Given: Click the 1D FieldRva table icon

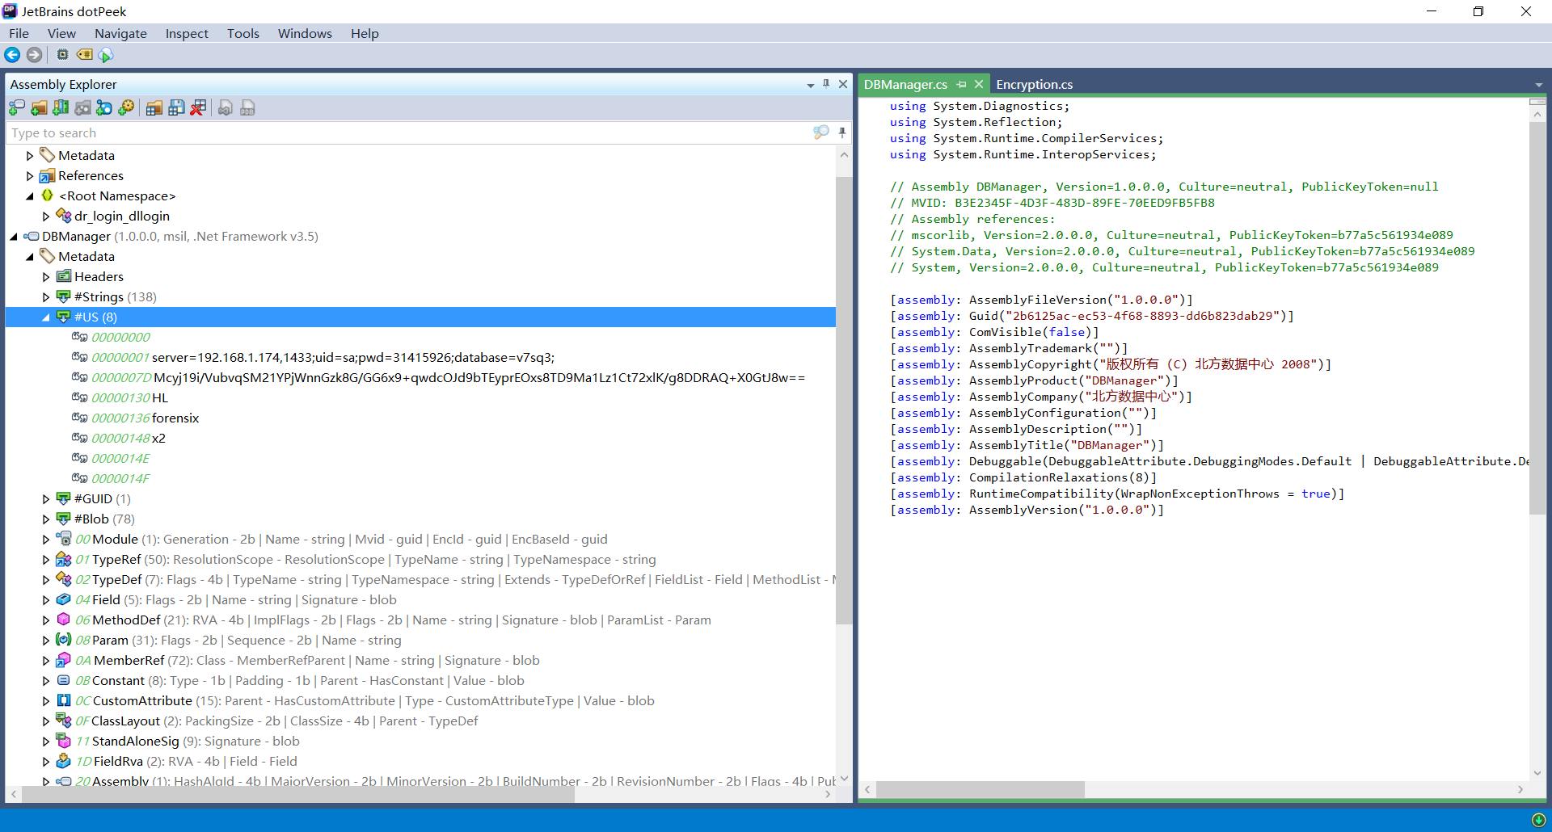Looking at the screenshot, I should tap(64, 761).
